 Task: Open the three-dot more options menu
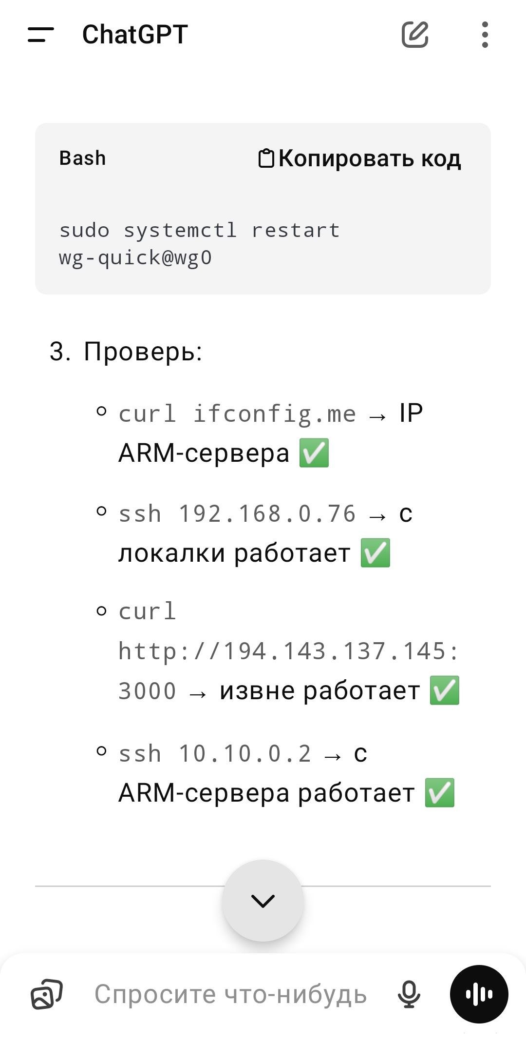[x=485, y=35]
